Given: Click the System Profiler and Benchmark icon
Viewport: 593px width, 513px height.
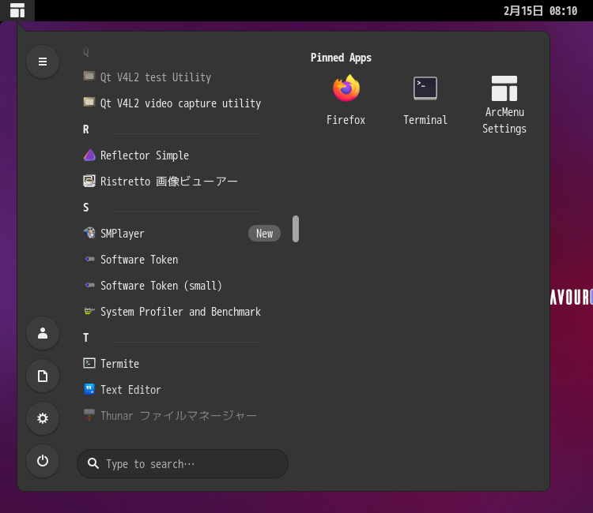Looking at the screenshot, I should coord(89,311).
